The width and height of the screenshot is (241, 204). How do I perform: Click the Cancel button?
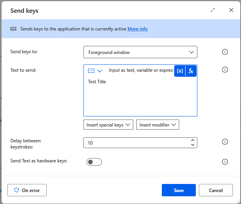tap(216, 190)
